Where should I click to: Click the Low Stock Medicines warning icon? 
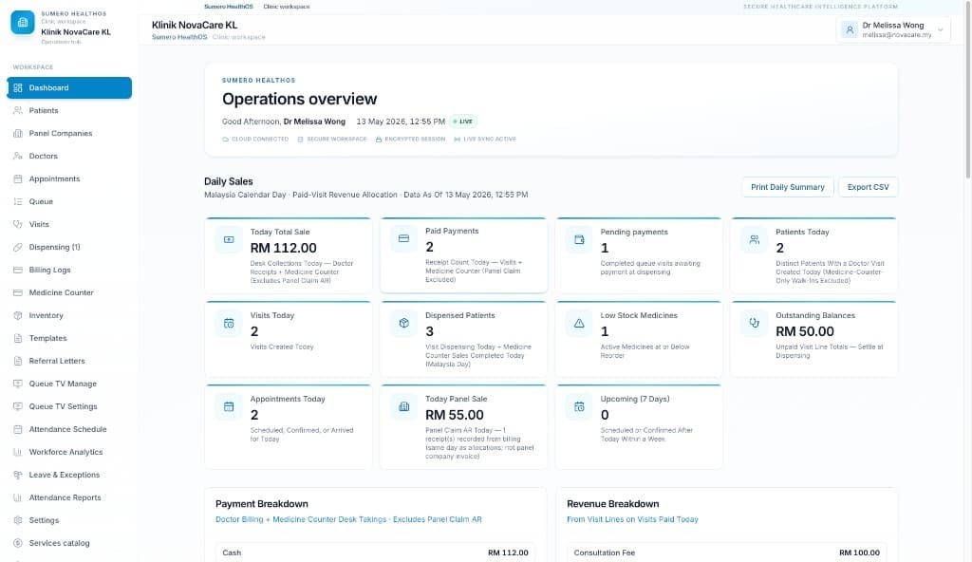579,323
